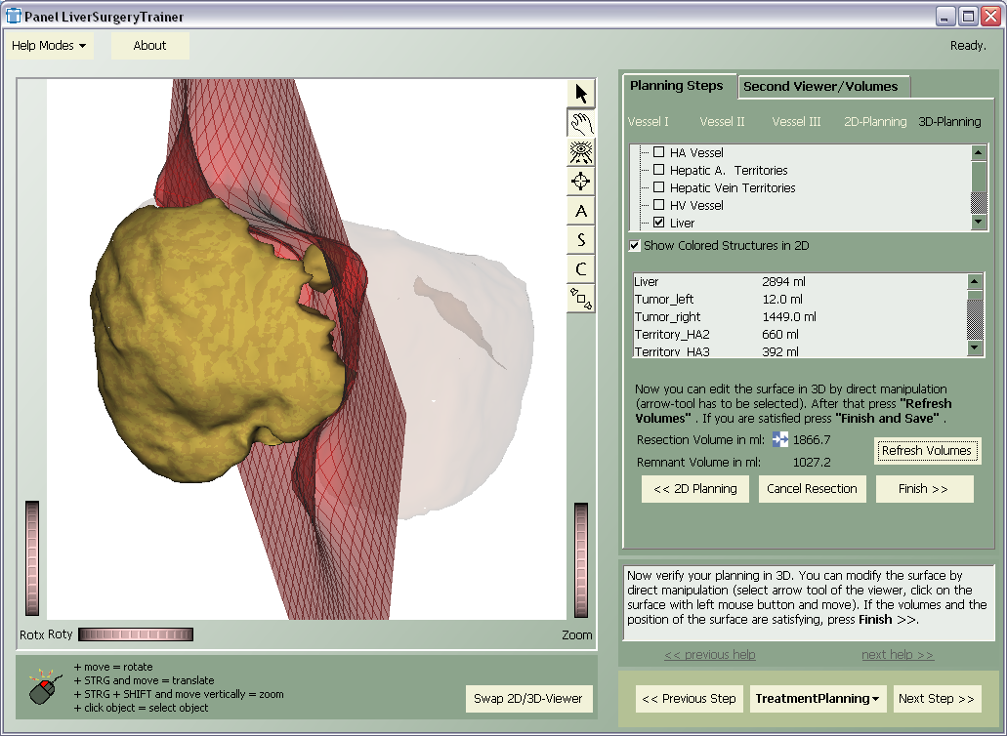
Task: Open the Help Modes dropdown
Action: click(49, 46)
